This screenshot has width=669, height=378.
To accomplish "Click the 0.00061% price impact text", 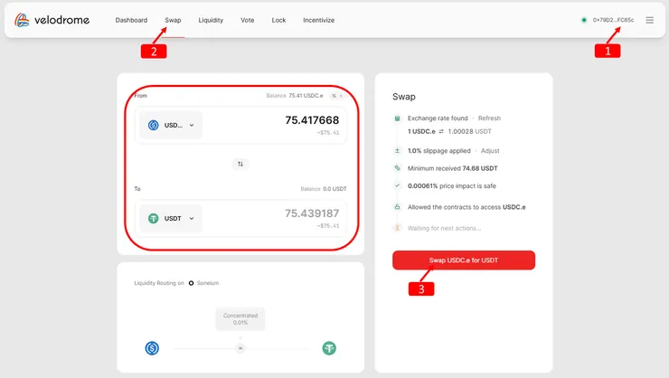I will point(452,186).
